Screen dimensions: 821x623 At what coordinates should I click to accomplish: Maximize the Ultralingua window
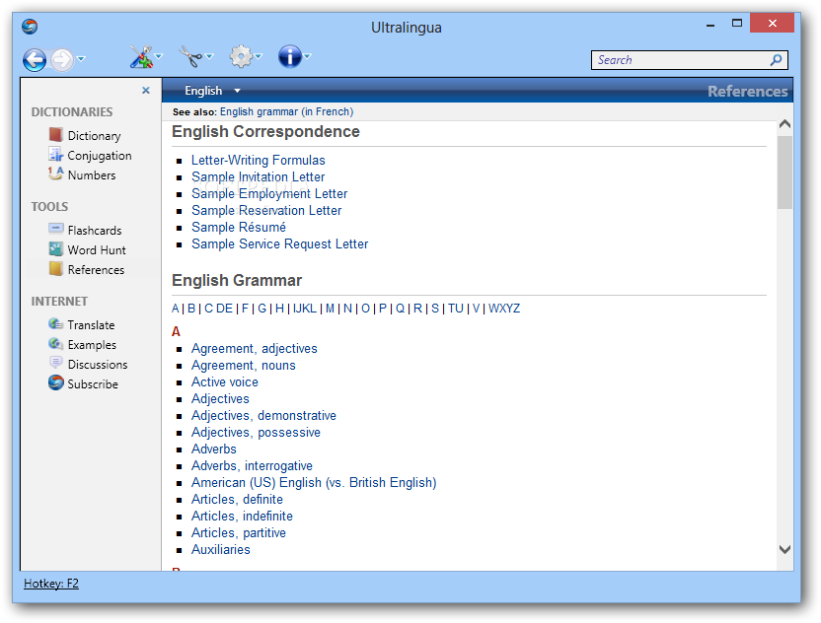[737, 23]
